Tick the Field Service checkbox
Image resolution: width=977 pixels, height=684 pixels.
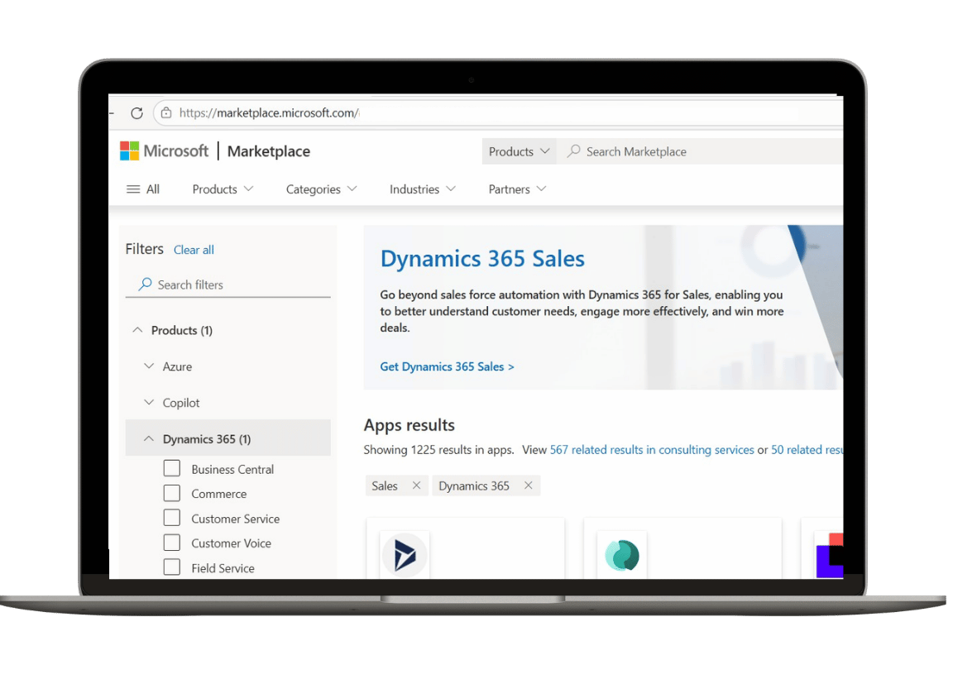click(172, 567)
